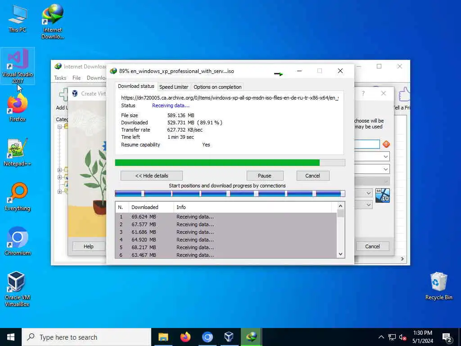Select connection row with 64.920 MB
This screenshot has height=346, width=461.
pyautogui.click(x=226, y=240)
